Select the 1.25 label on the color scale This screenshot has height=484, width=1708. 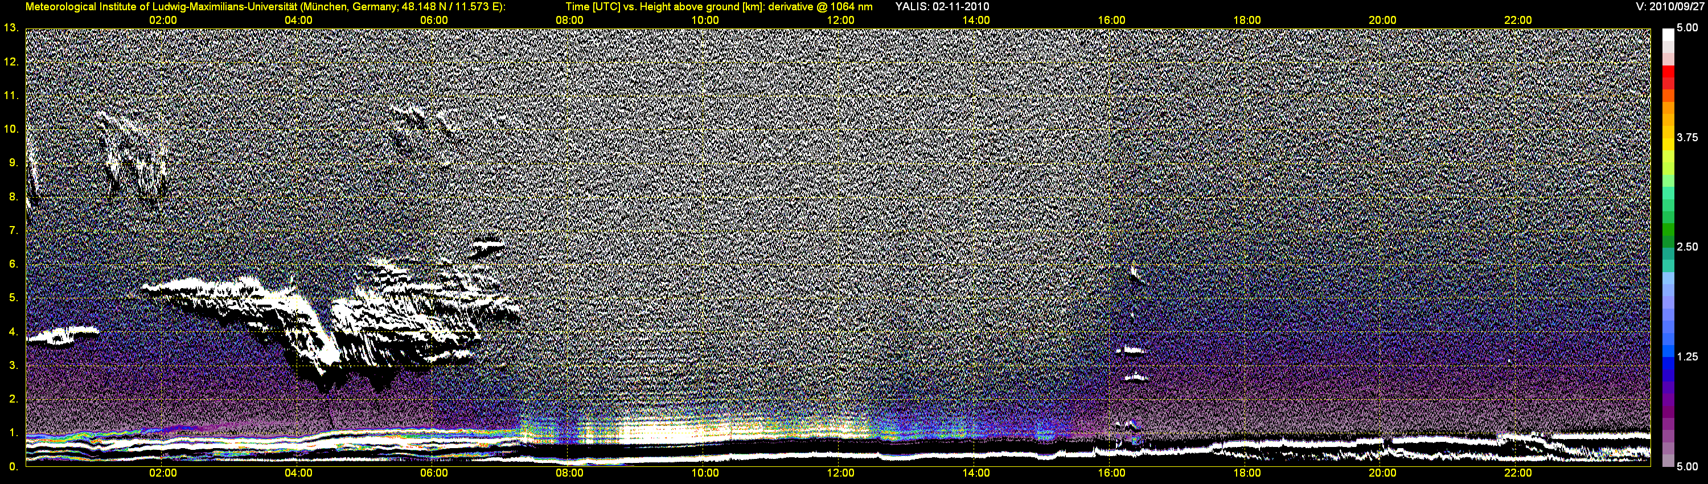tap(1688, 356)
